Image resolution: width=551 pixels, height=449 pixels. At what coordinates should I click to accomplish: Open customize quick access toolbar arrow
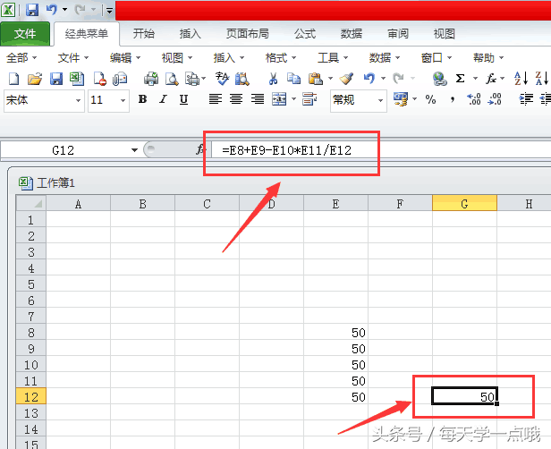click(x=110, y=11)
